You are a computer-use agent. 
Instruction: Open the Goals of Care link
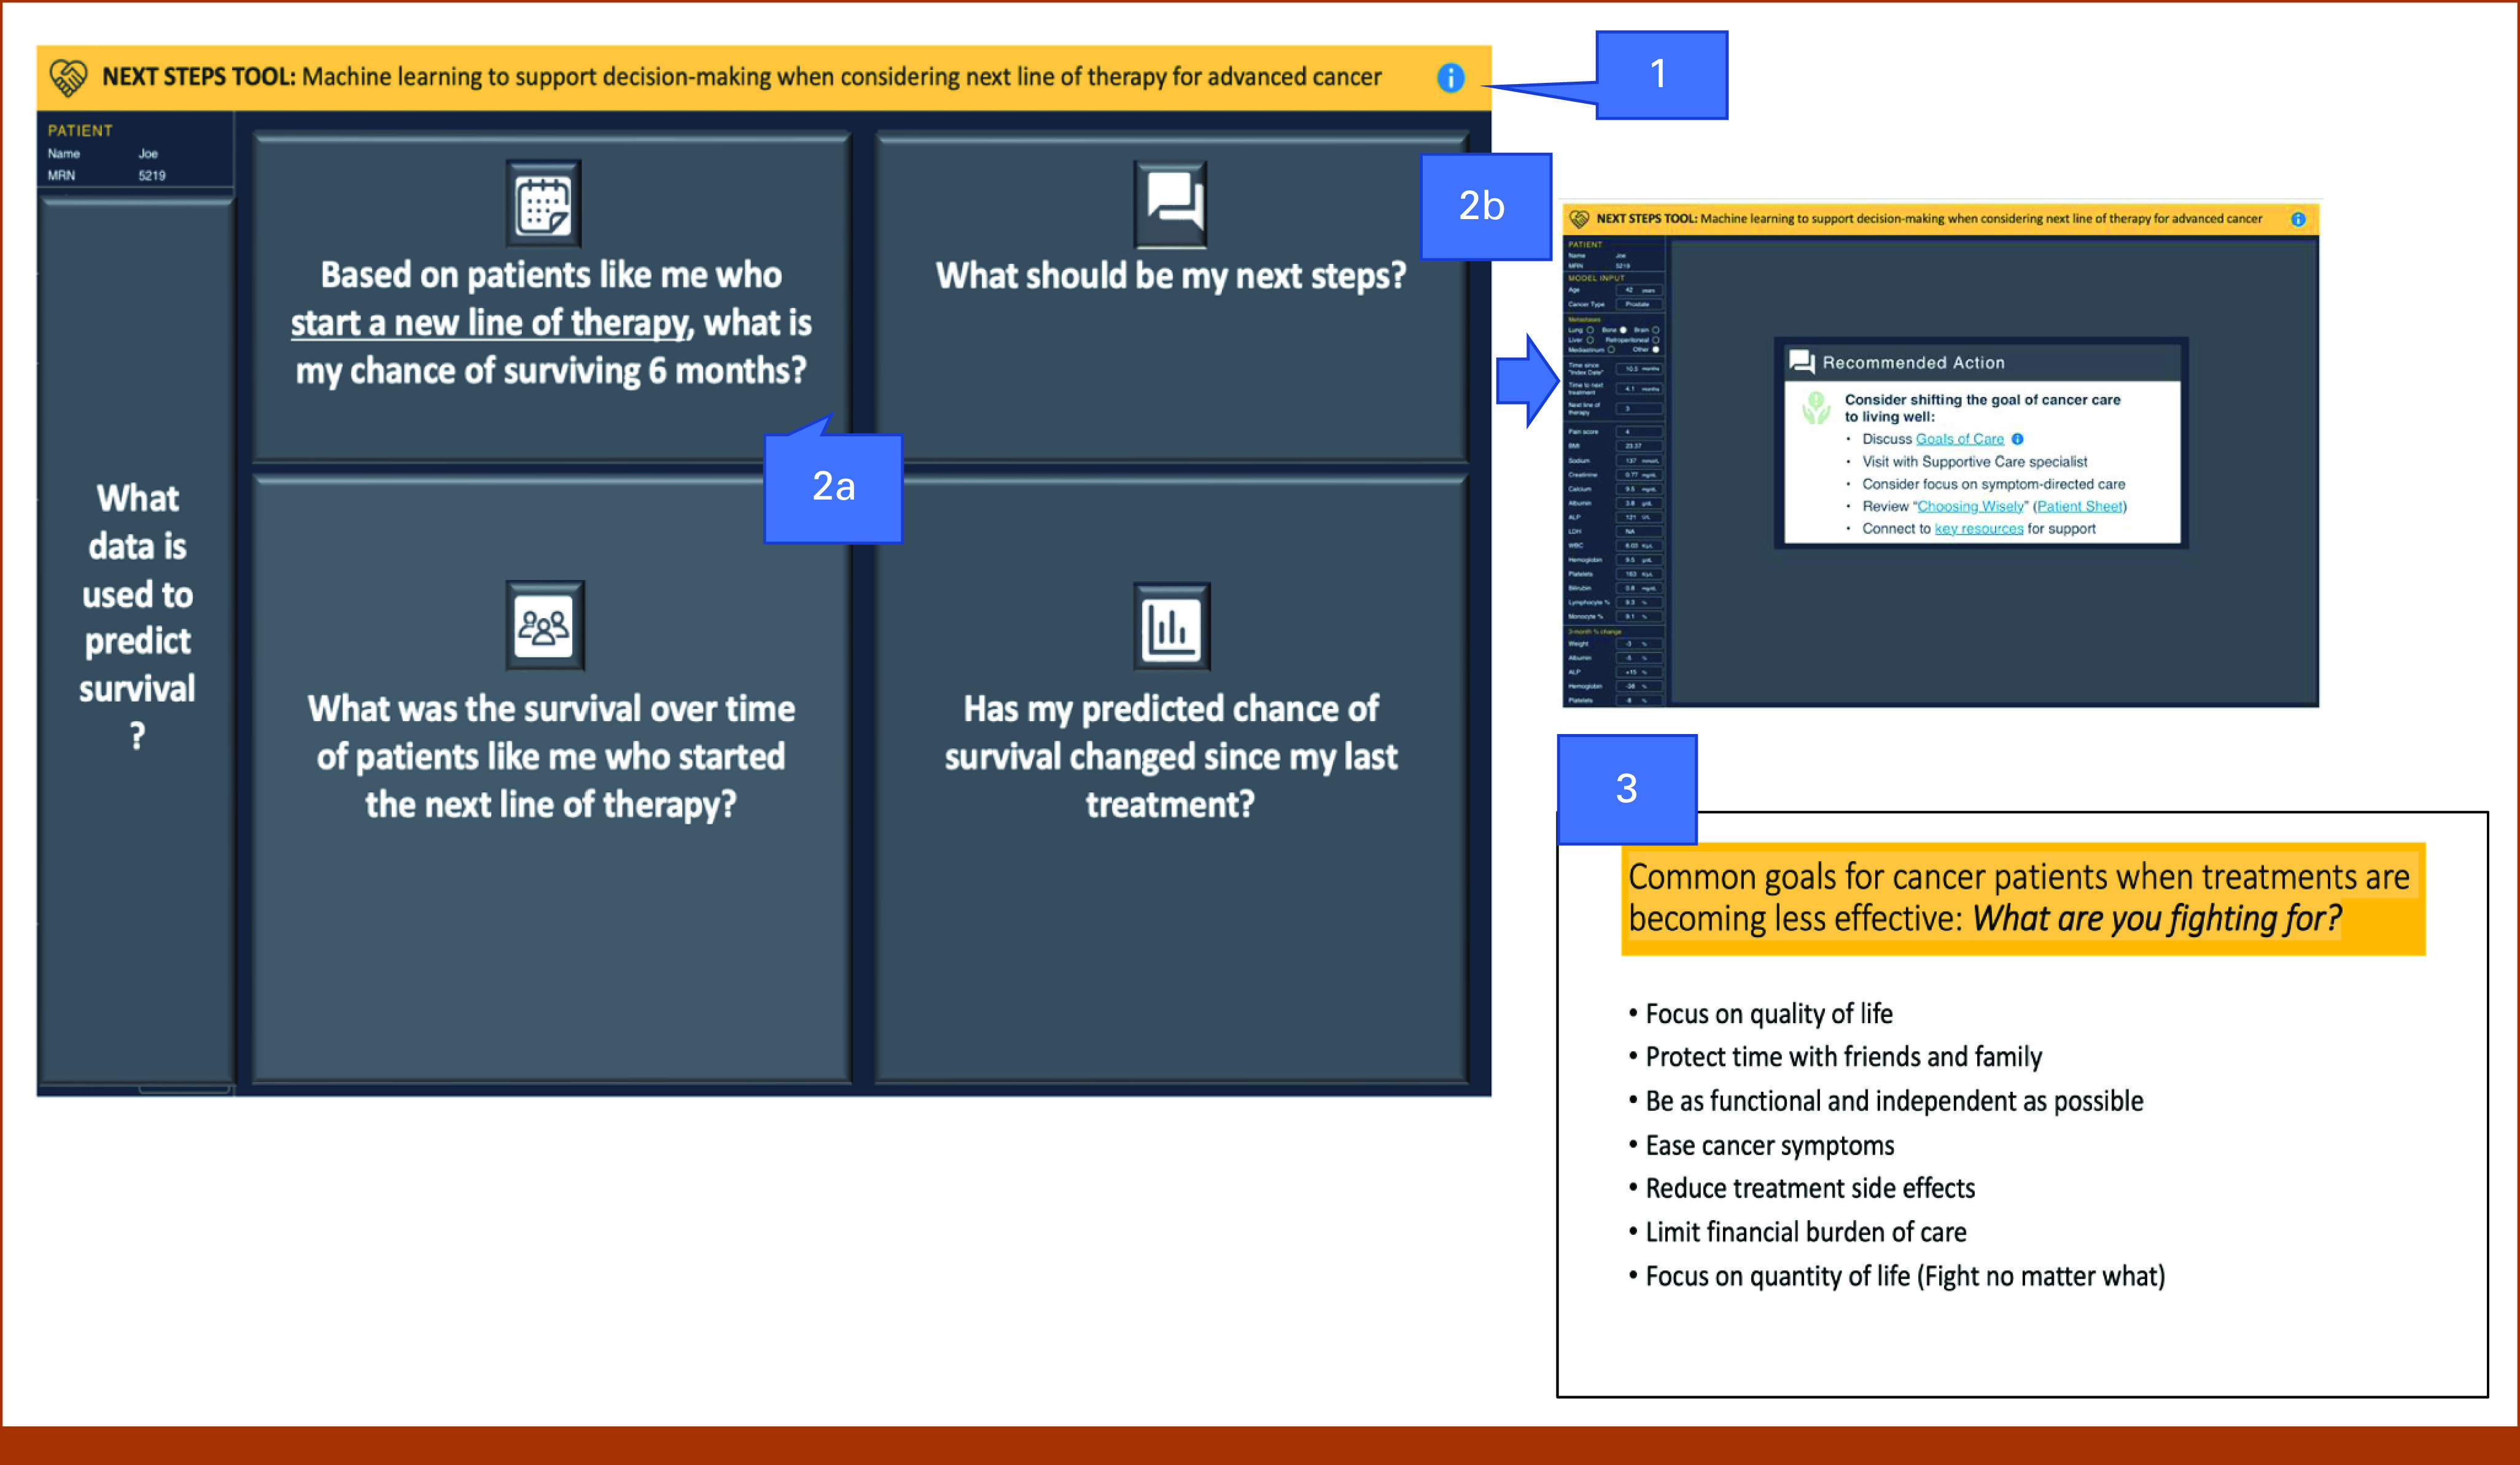pos(1960,439)
